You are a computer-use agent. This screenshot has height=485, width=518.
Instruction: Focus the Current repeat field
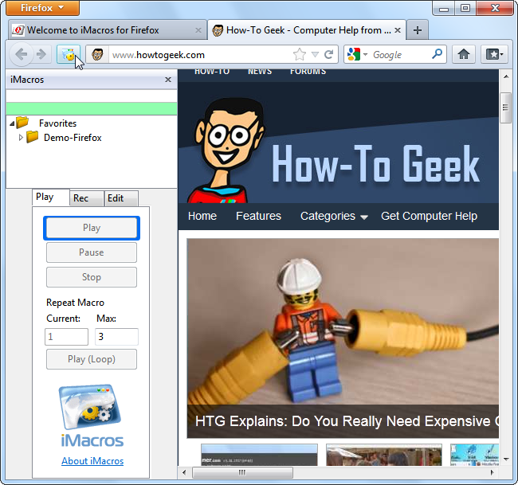66,337
